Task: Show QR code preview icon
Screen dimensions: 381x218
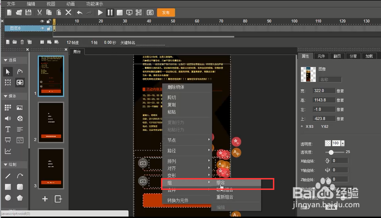Action: [x=139, y=13]
